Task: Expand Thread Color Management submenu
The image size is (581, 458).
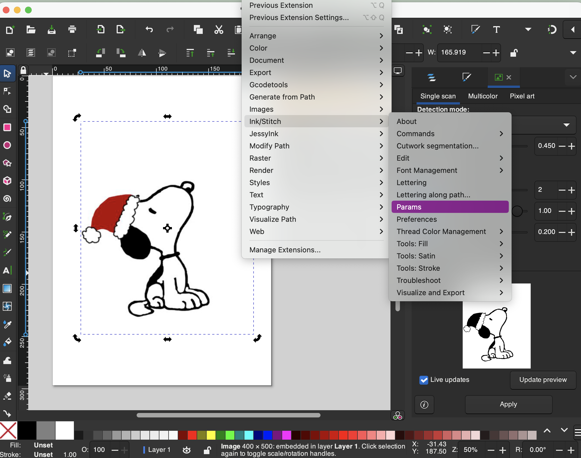Action: click(x=450, y=232)
